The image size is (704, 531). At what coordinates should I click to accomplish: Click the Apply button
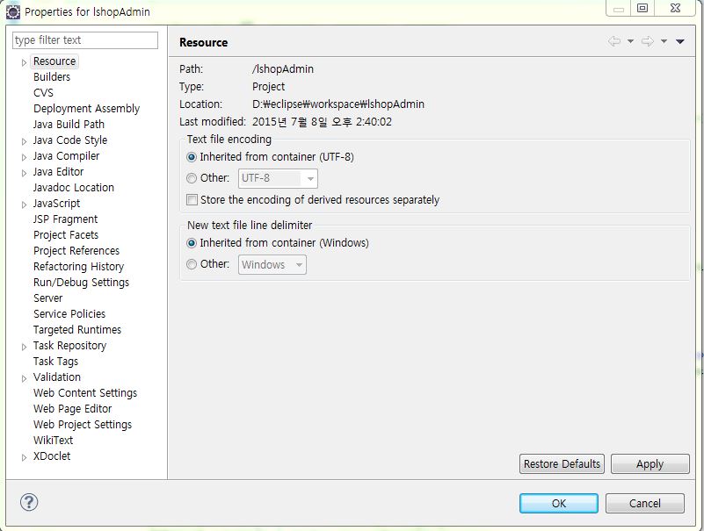point(650,464)
